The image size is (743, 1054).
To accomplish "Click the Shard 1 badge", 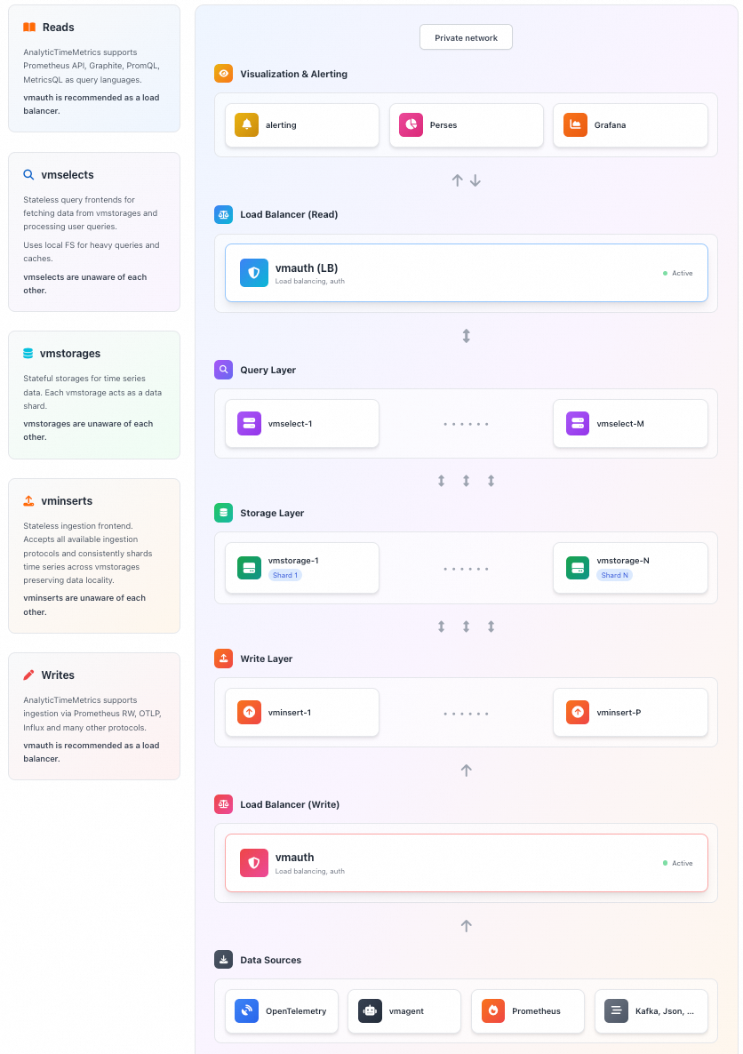I will click(285, 575).
